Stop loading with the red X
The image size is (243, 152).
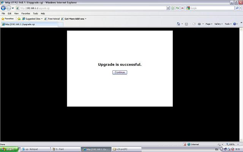[x=182, y=8]
